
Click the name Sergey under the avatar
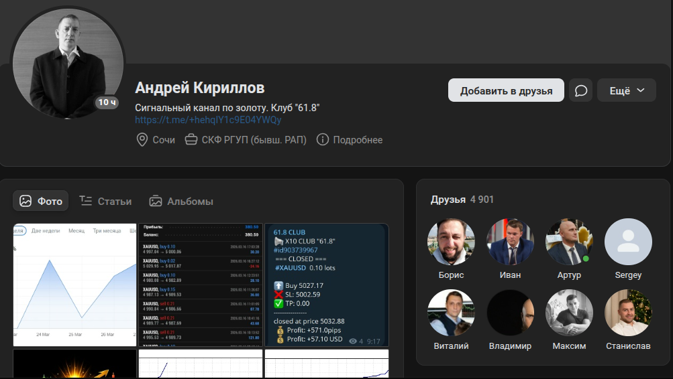(x=628, y=275)
